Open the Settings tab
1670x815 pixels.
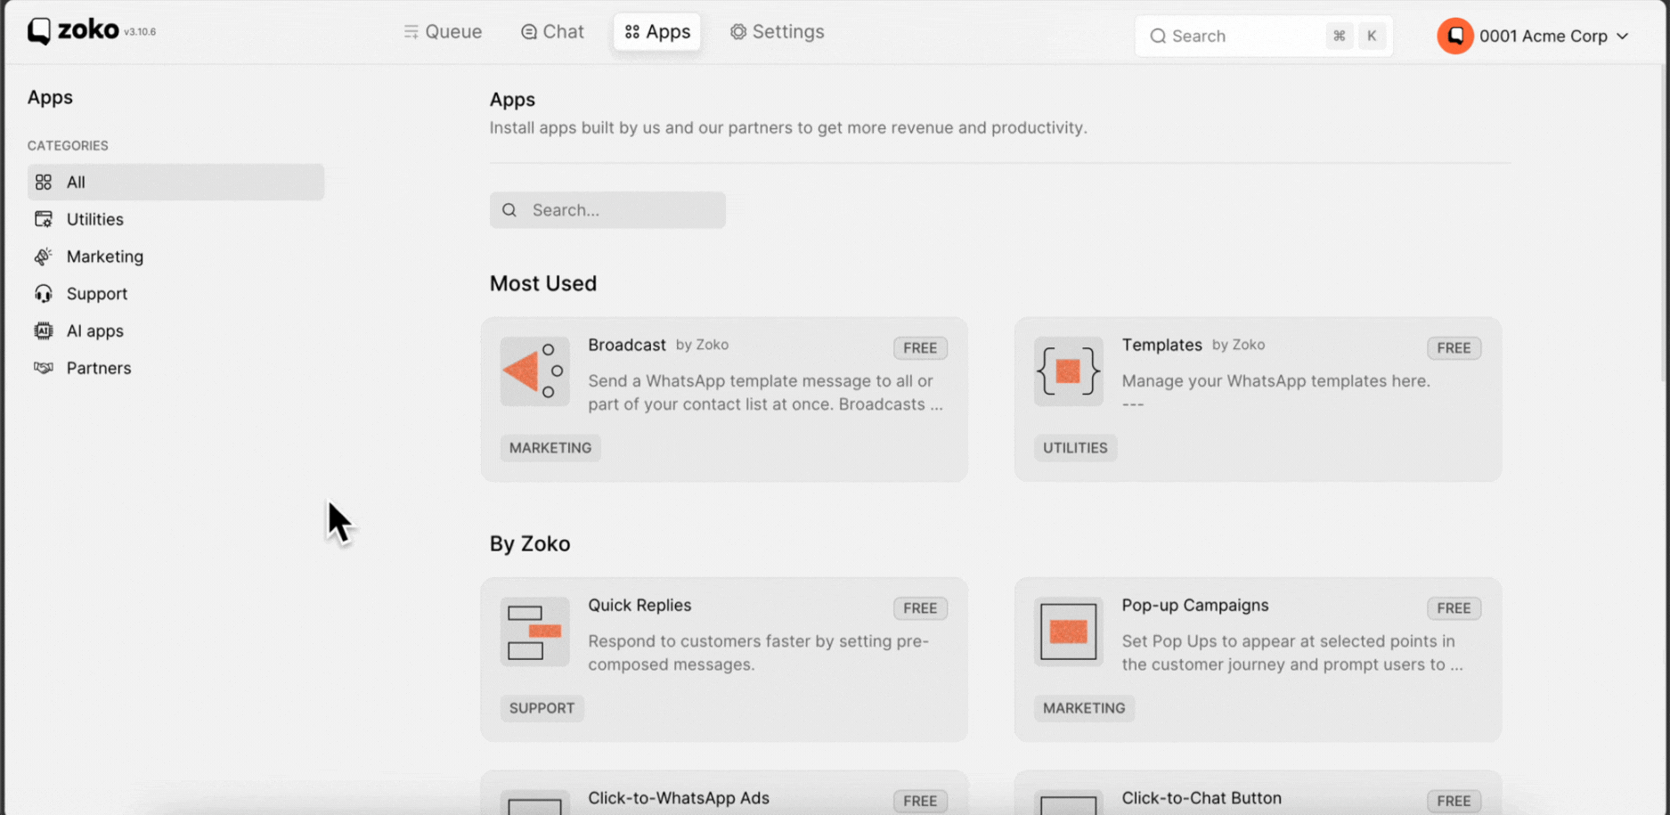click(778, 32)
